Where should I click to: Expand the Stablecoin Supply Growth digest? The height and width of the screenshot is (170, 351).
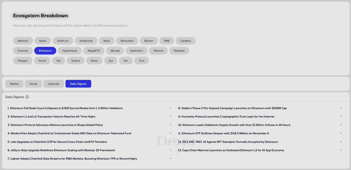click(x=341, y=125)
